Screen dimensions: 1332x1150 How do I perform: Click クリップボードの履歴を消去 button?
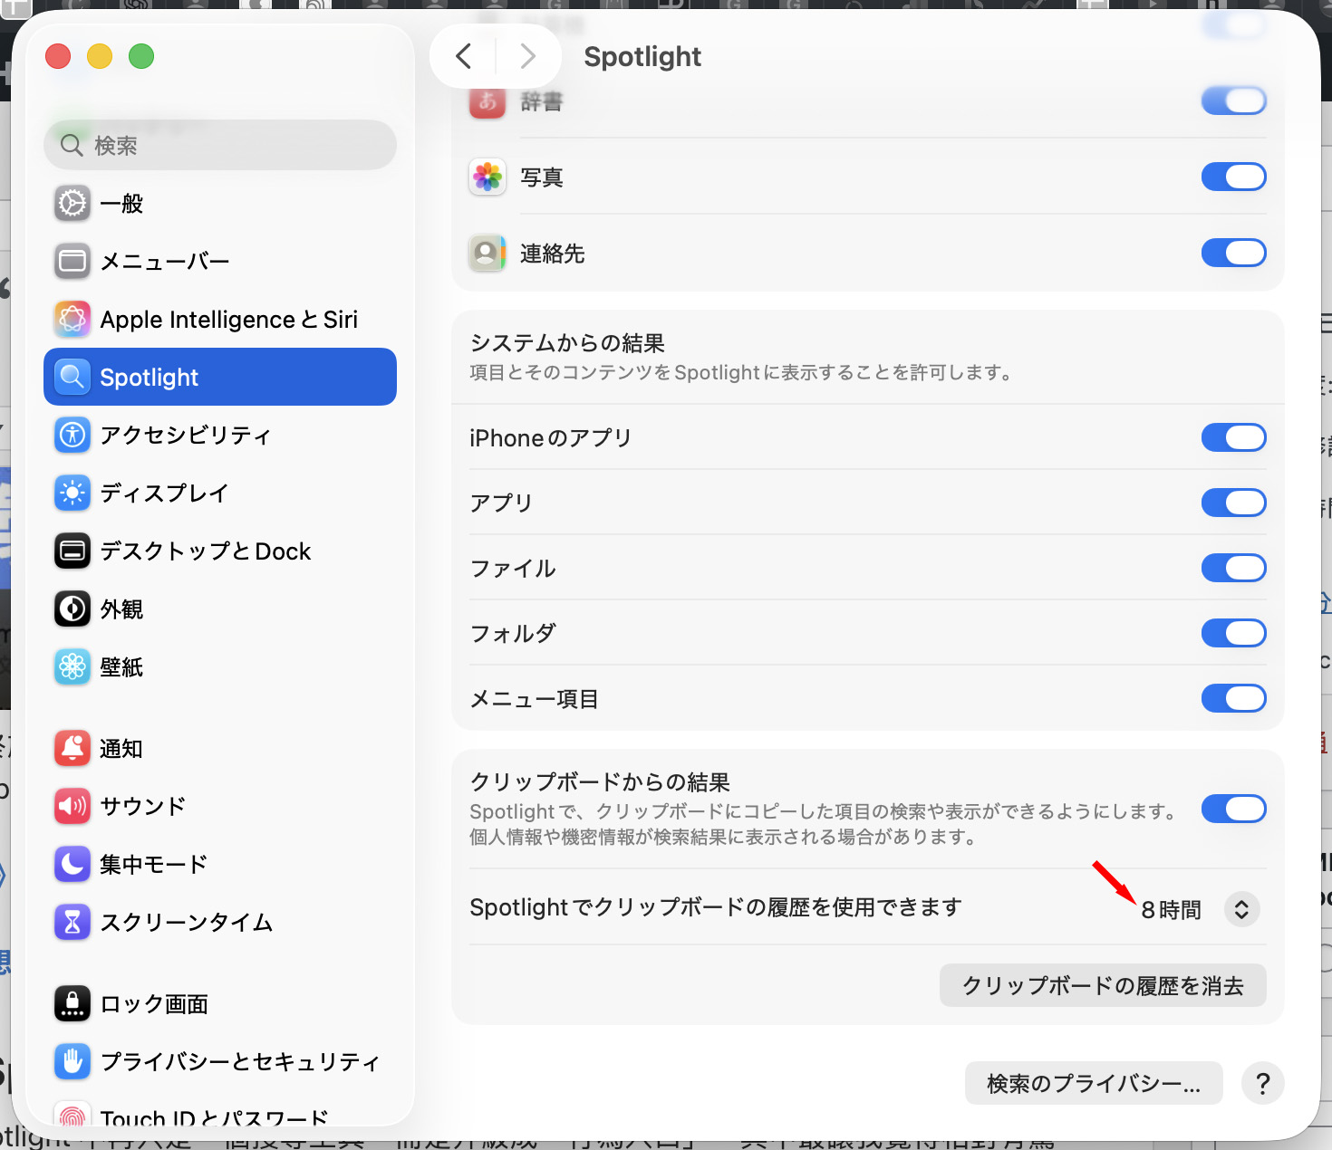tap(1102, 986)
